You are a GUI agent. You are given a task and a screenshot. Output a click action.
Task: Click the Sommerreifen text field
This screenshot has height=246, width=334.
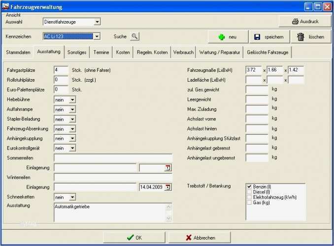(x=113, y=158)
